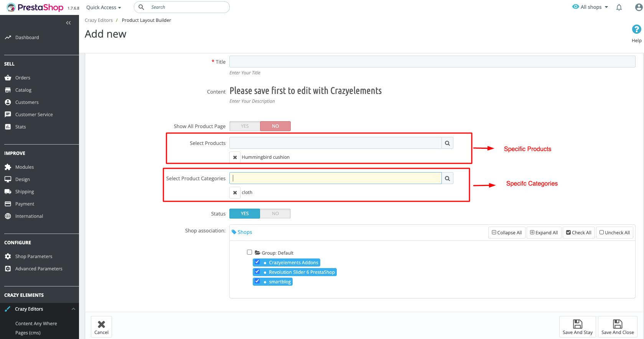This screenshot has width=644, height=339.
Task: Click the Advanced Parameters gear icon
Action: coord(8,269)
